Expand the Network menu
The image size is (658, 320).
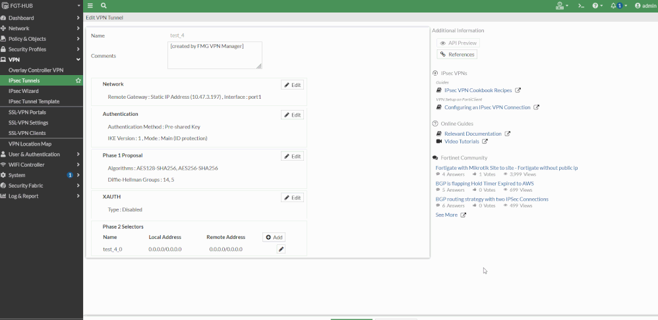click(x=41, y=28)
